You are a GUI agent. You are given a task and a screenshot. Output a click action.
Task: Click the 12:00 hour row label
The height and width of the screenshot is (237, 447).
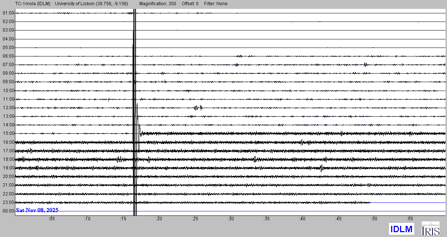8,108
